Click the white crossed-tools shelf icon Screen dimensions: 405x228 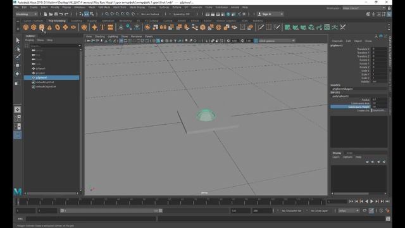[343, 27]
